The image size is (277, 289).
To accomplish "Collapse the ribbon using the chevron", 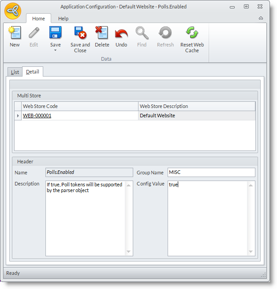I will (x=261, y=18).
